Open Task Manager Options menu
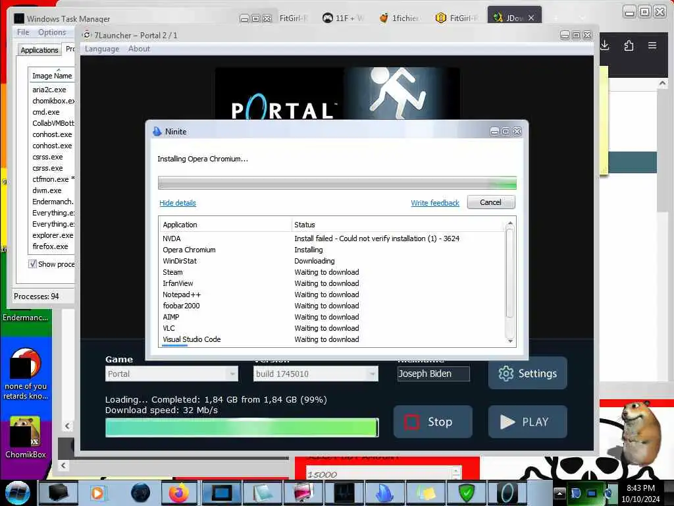674x506 pixels. pyautogui.click(x=52, y=32)
